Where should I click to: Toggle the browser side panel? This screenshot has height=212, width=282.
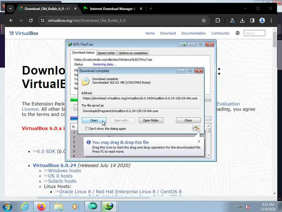click(252, 20)
